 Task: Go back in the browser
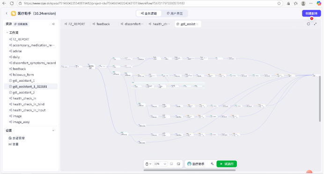[4, 3]
